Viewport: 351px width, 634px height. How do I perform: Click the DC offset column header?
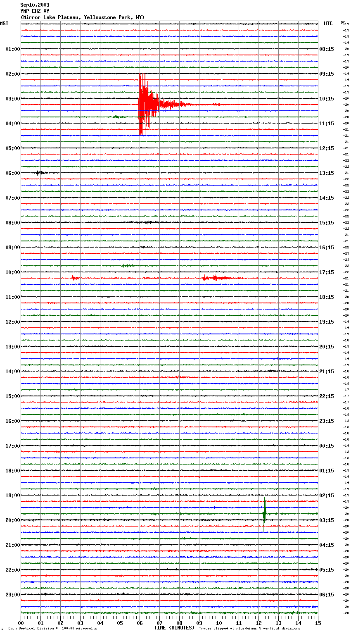coord(343,22)
